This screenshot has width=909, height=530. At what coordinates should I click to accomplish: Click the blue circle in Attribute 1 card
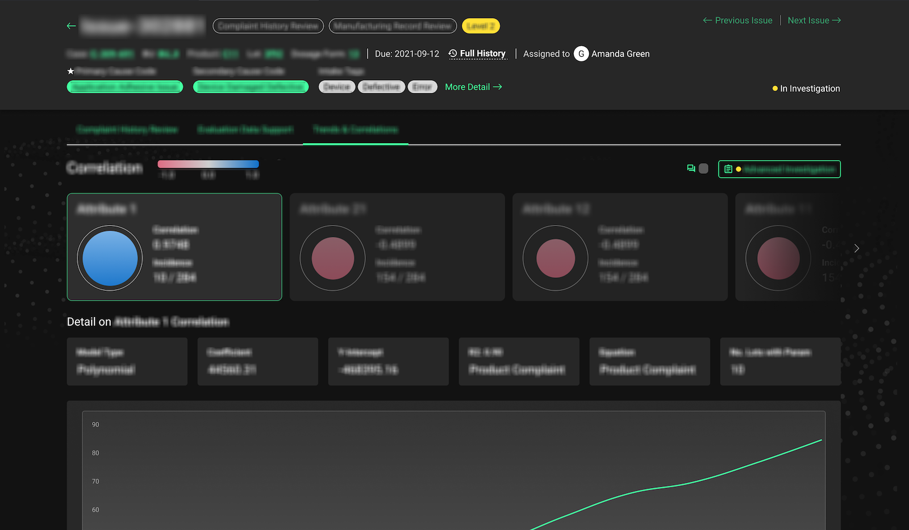coord(110,258)
